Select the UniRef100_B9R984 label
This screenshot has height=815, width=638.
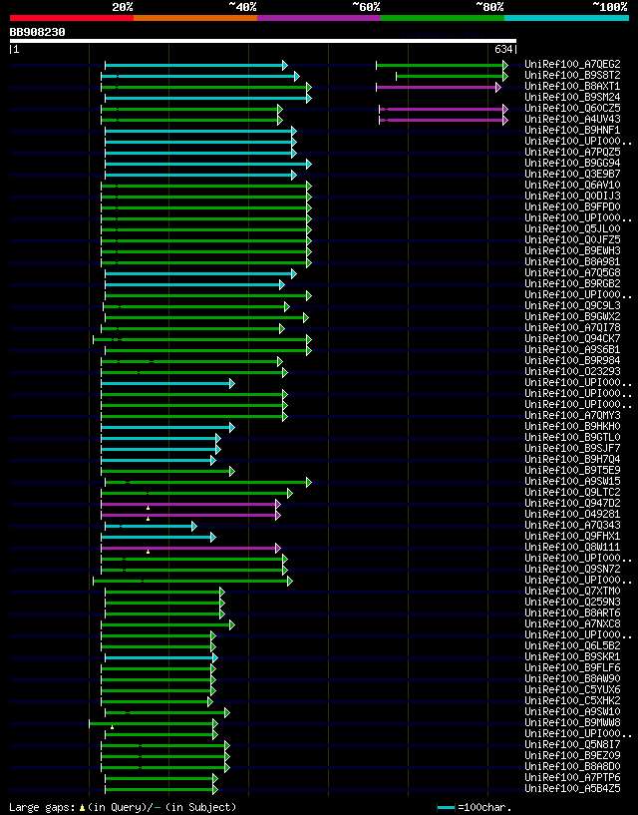point(572,361)
